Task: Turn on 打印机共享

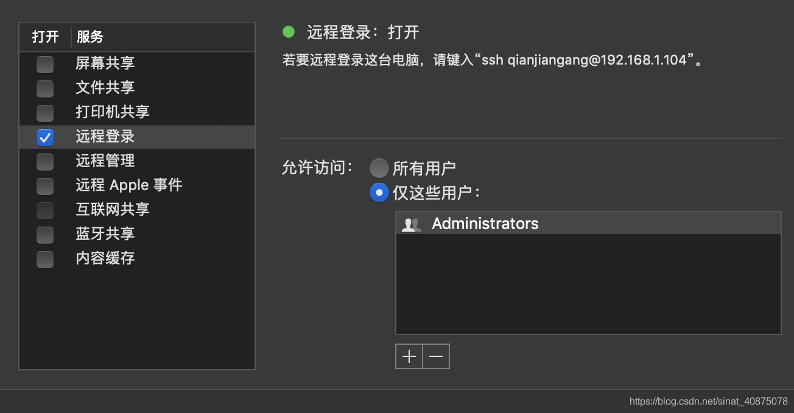Action: (x=44, y=112)
